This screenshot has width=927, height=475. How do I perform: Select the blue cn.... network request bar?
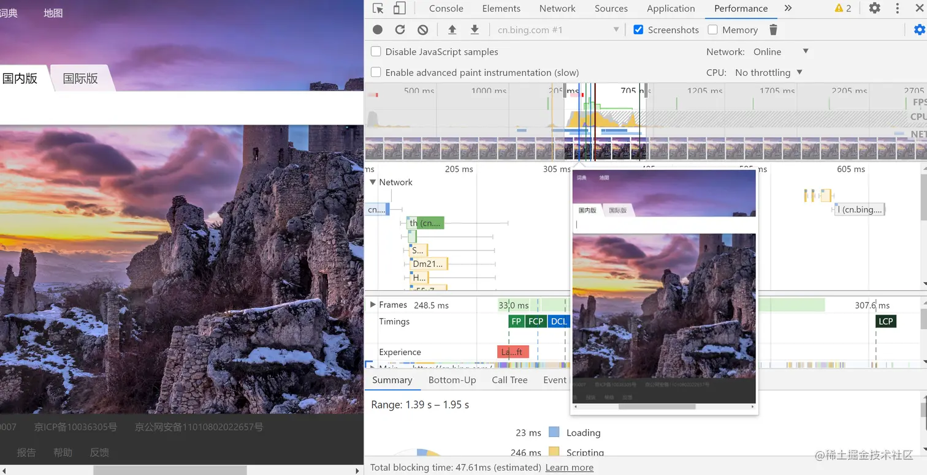click(377, 209)
